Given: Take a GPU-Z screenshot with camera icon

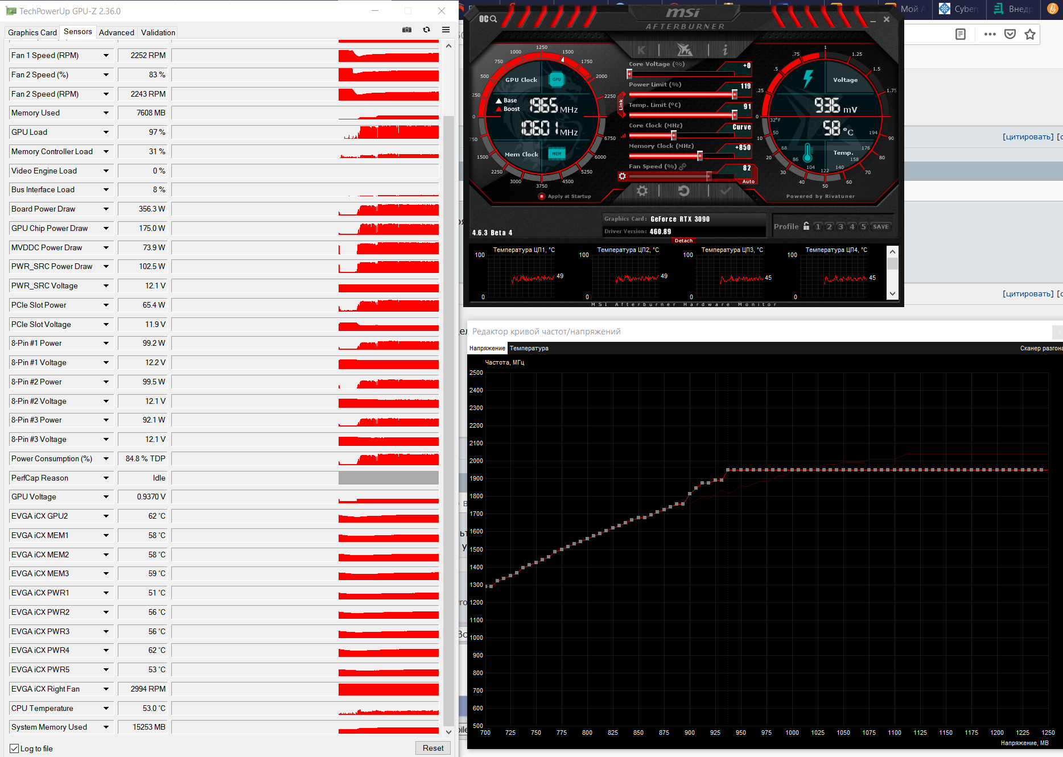Looking at the screenshot, I should pos(407,30).
